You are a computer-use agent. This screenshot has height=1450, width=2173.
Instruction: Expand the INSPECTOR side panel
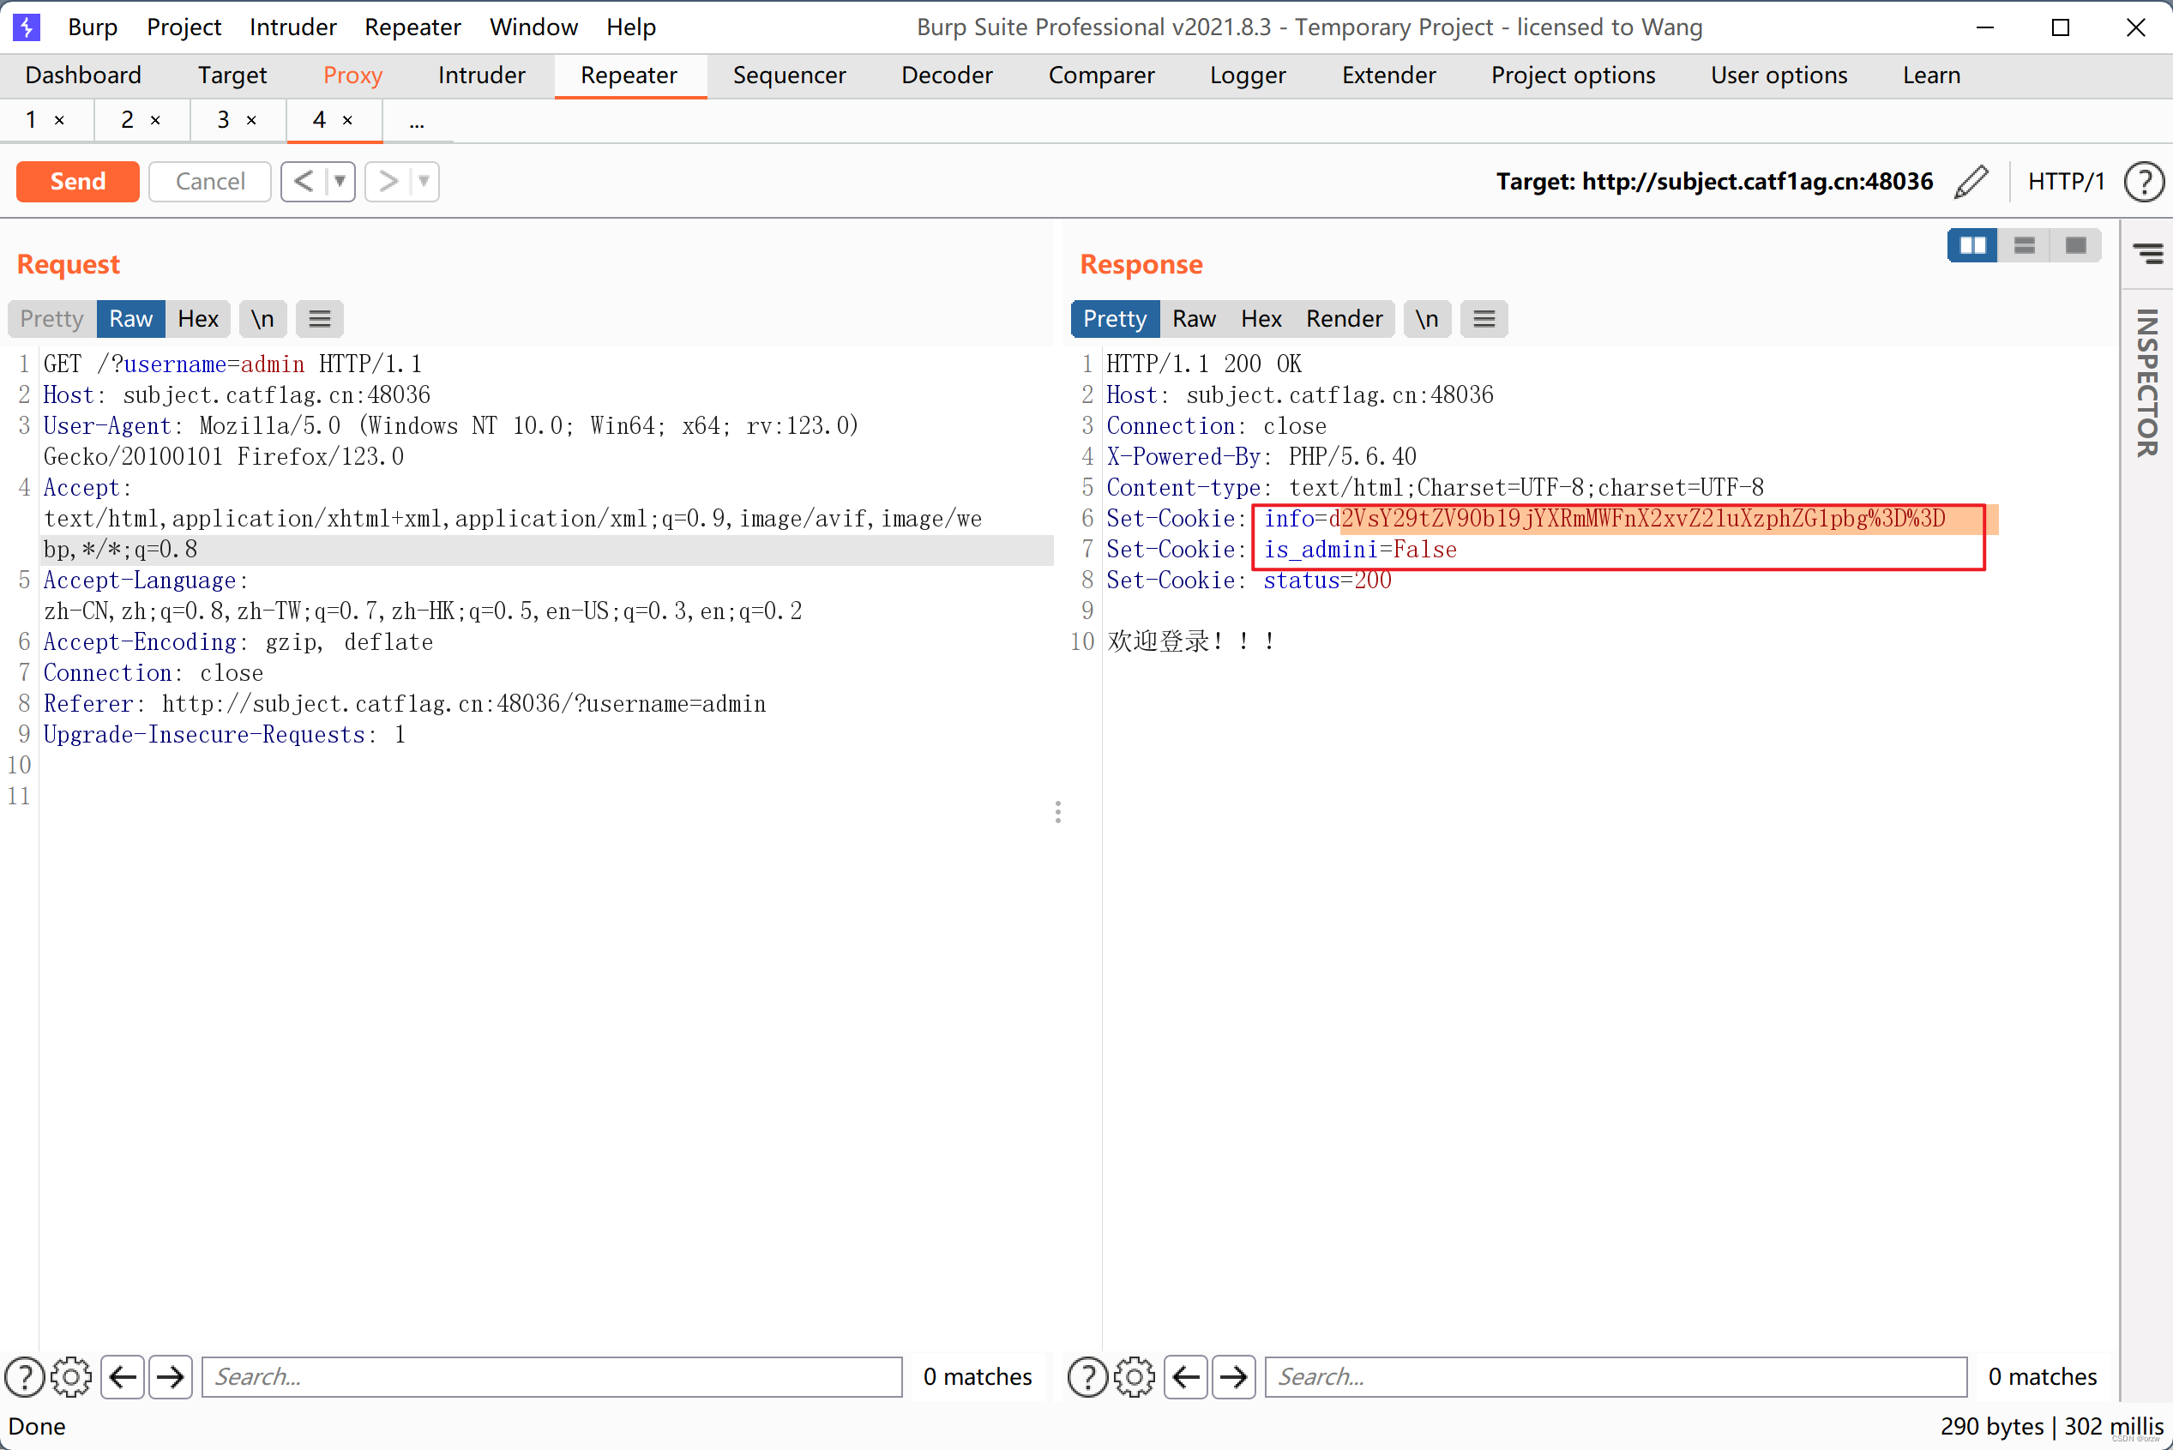pyautogui.click(x=2147, y=382)
